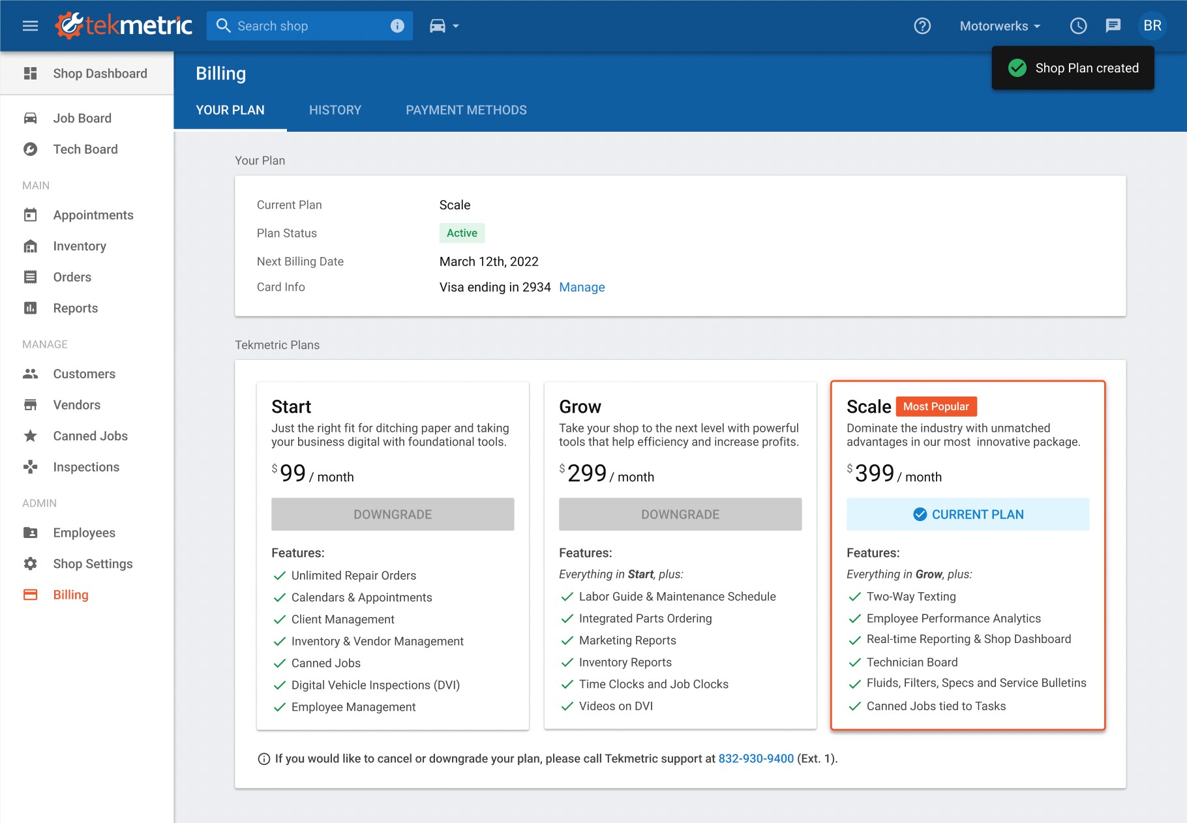
Task: Expand the vehicle dropdown arrow
Action: pyautogui.click(x=456, y=26)
